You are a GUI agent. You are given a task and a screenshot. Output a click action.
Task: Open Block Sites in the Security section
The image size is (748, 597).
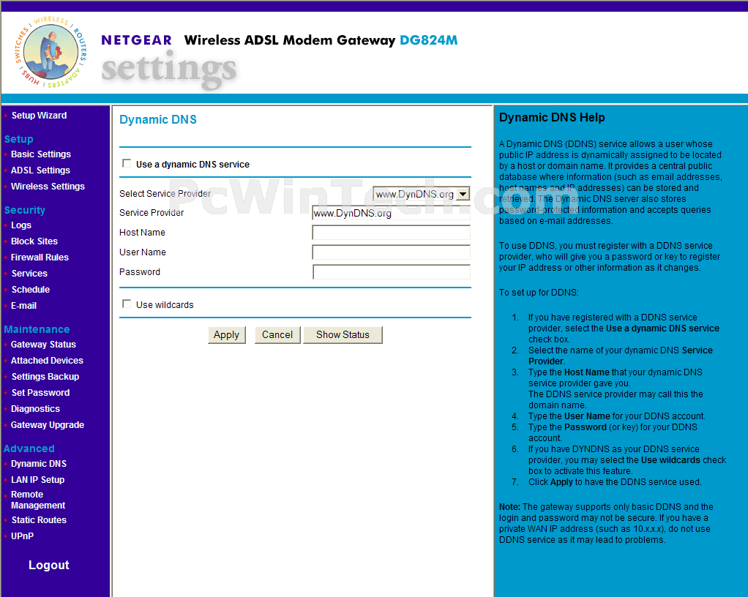[34, 241]
